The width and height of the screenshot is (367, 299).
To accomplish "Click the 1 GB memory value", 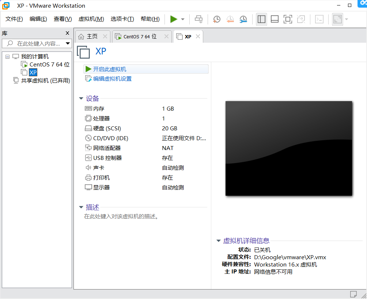I will tap(168, 109).
